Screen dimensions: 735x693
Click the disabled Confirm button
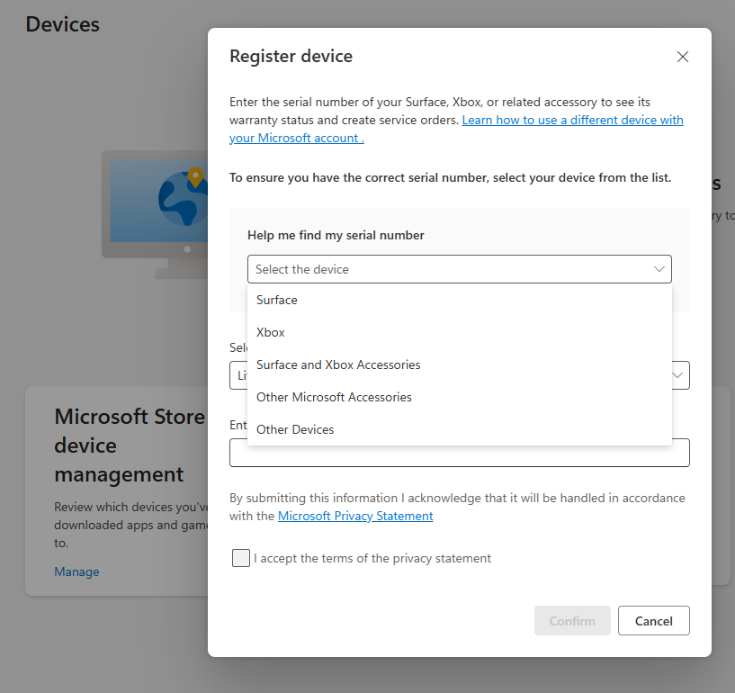pos(572,621)
